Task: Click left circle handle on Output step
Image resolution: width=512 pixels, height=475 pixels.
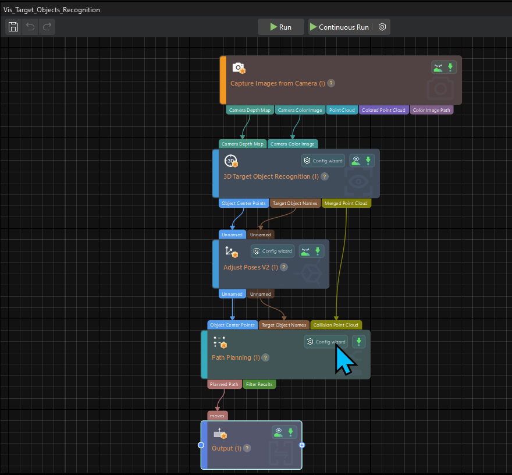Action: coord(201,445)
